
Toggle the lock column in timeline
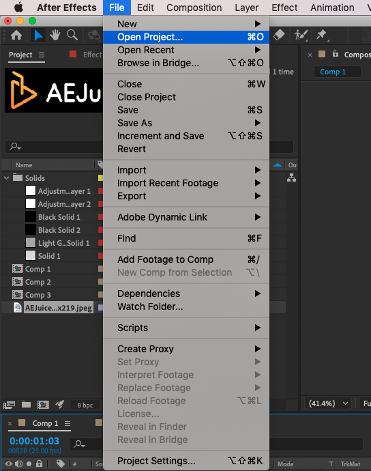click(x=39, y=463)
